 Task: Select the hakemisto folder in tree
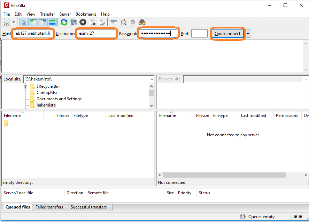coord(46,105)
